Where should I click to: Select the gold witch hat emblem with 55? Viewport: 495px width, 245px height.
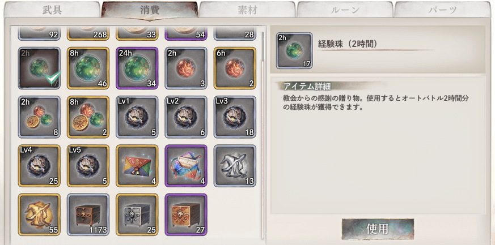point(39,215)
